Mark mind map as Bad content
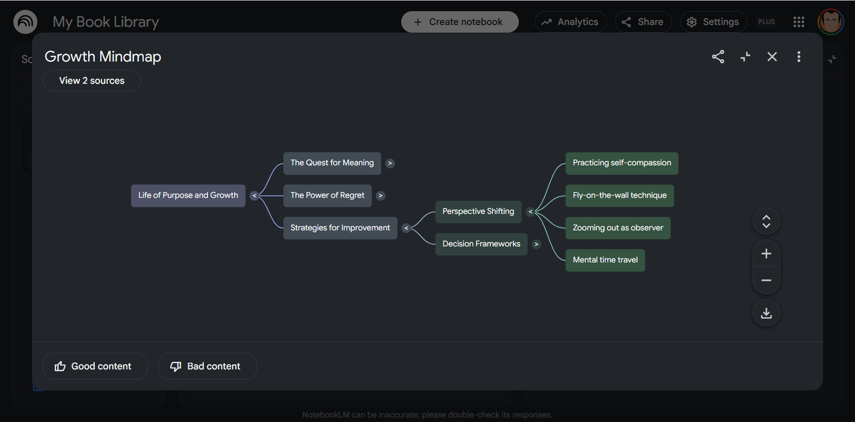The image size is (855, 422). (x=207, y=367)
